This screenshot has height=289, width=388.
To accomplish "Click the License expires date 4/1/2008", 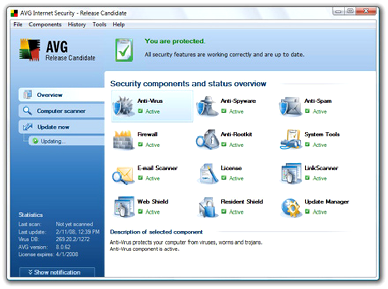I will click(67, 254).
